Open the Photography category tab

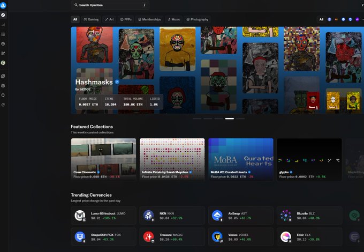tap(197, 19)
